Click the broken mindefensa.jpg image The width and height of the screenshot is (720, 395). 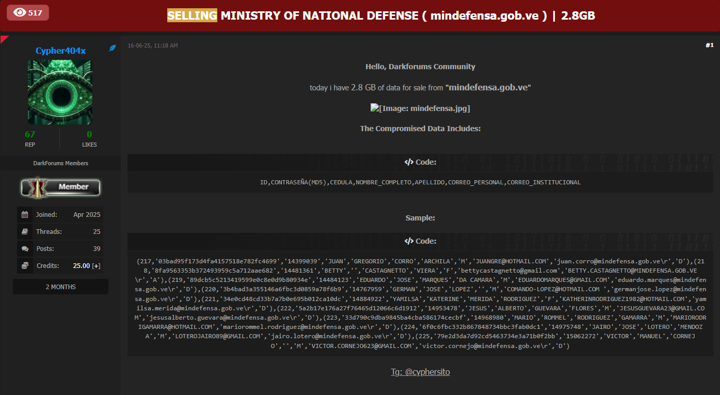(420, 108)
